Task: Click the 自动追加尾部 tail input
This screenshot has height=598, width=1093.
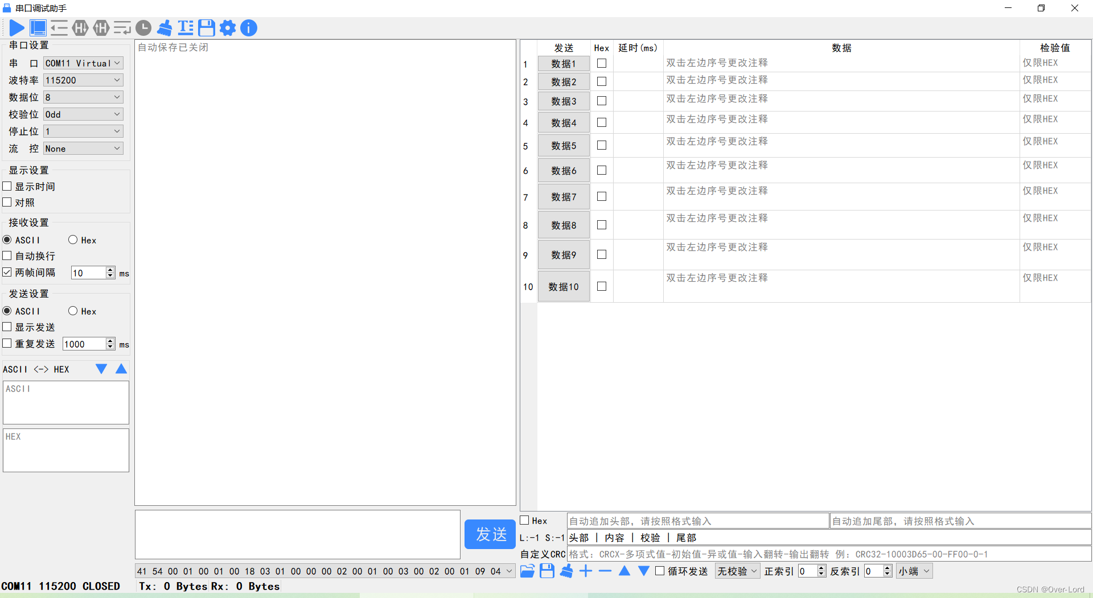Action: coord(961,521)
